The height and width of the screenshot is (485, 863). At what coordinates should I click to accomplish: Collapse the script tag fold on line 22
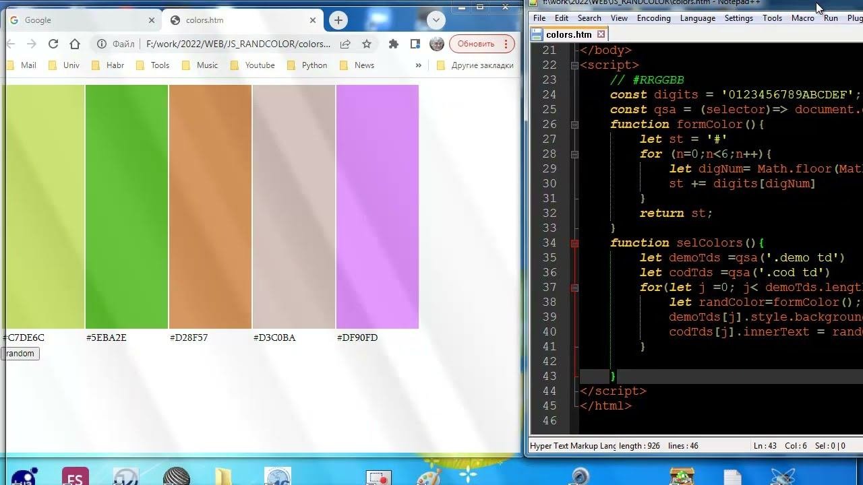pyautogui.click(x=574, y=65)
